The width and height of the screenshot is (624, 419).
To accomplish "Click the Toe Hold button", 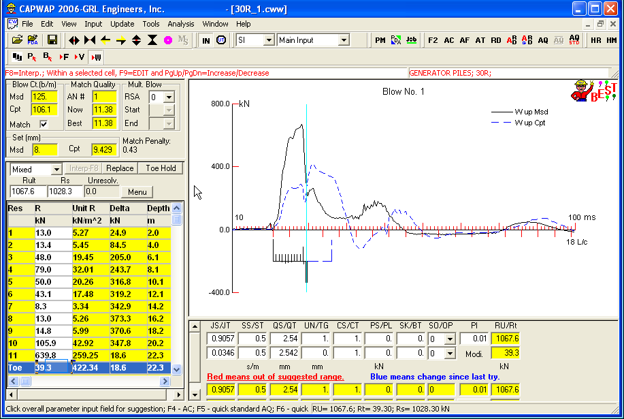I will tap(161, 168).
